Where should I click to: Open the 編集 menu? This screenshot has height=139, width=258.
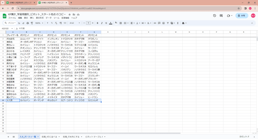pos(20,18)
